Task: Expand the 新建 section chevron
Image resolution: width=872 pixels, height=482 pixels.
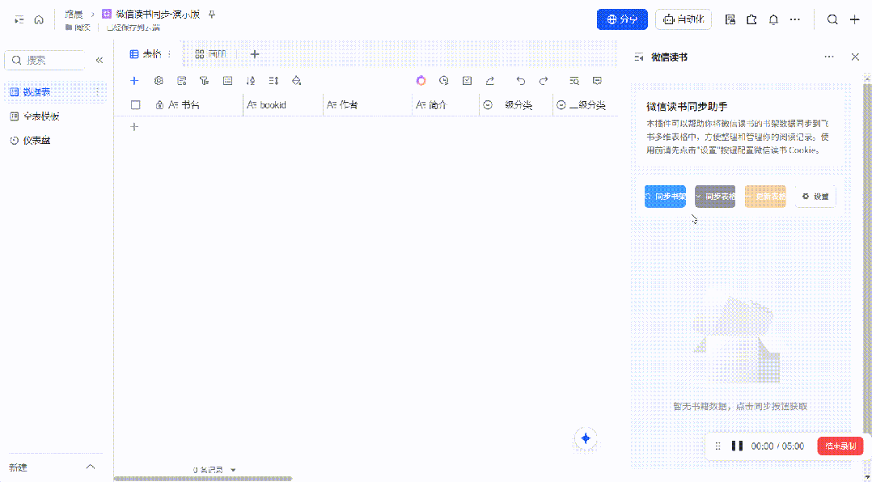Action: click(91, 467)
